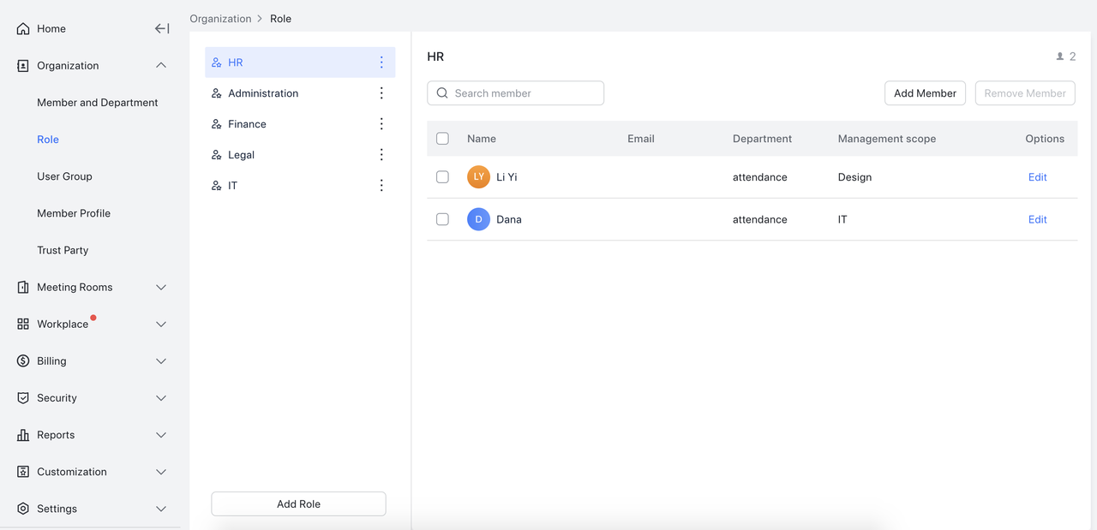Click the Add Member button
The width and height of the screenshot is (1097, 530).
pos(925,93)
